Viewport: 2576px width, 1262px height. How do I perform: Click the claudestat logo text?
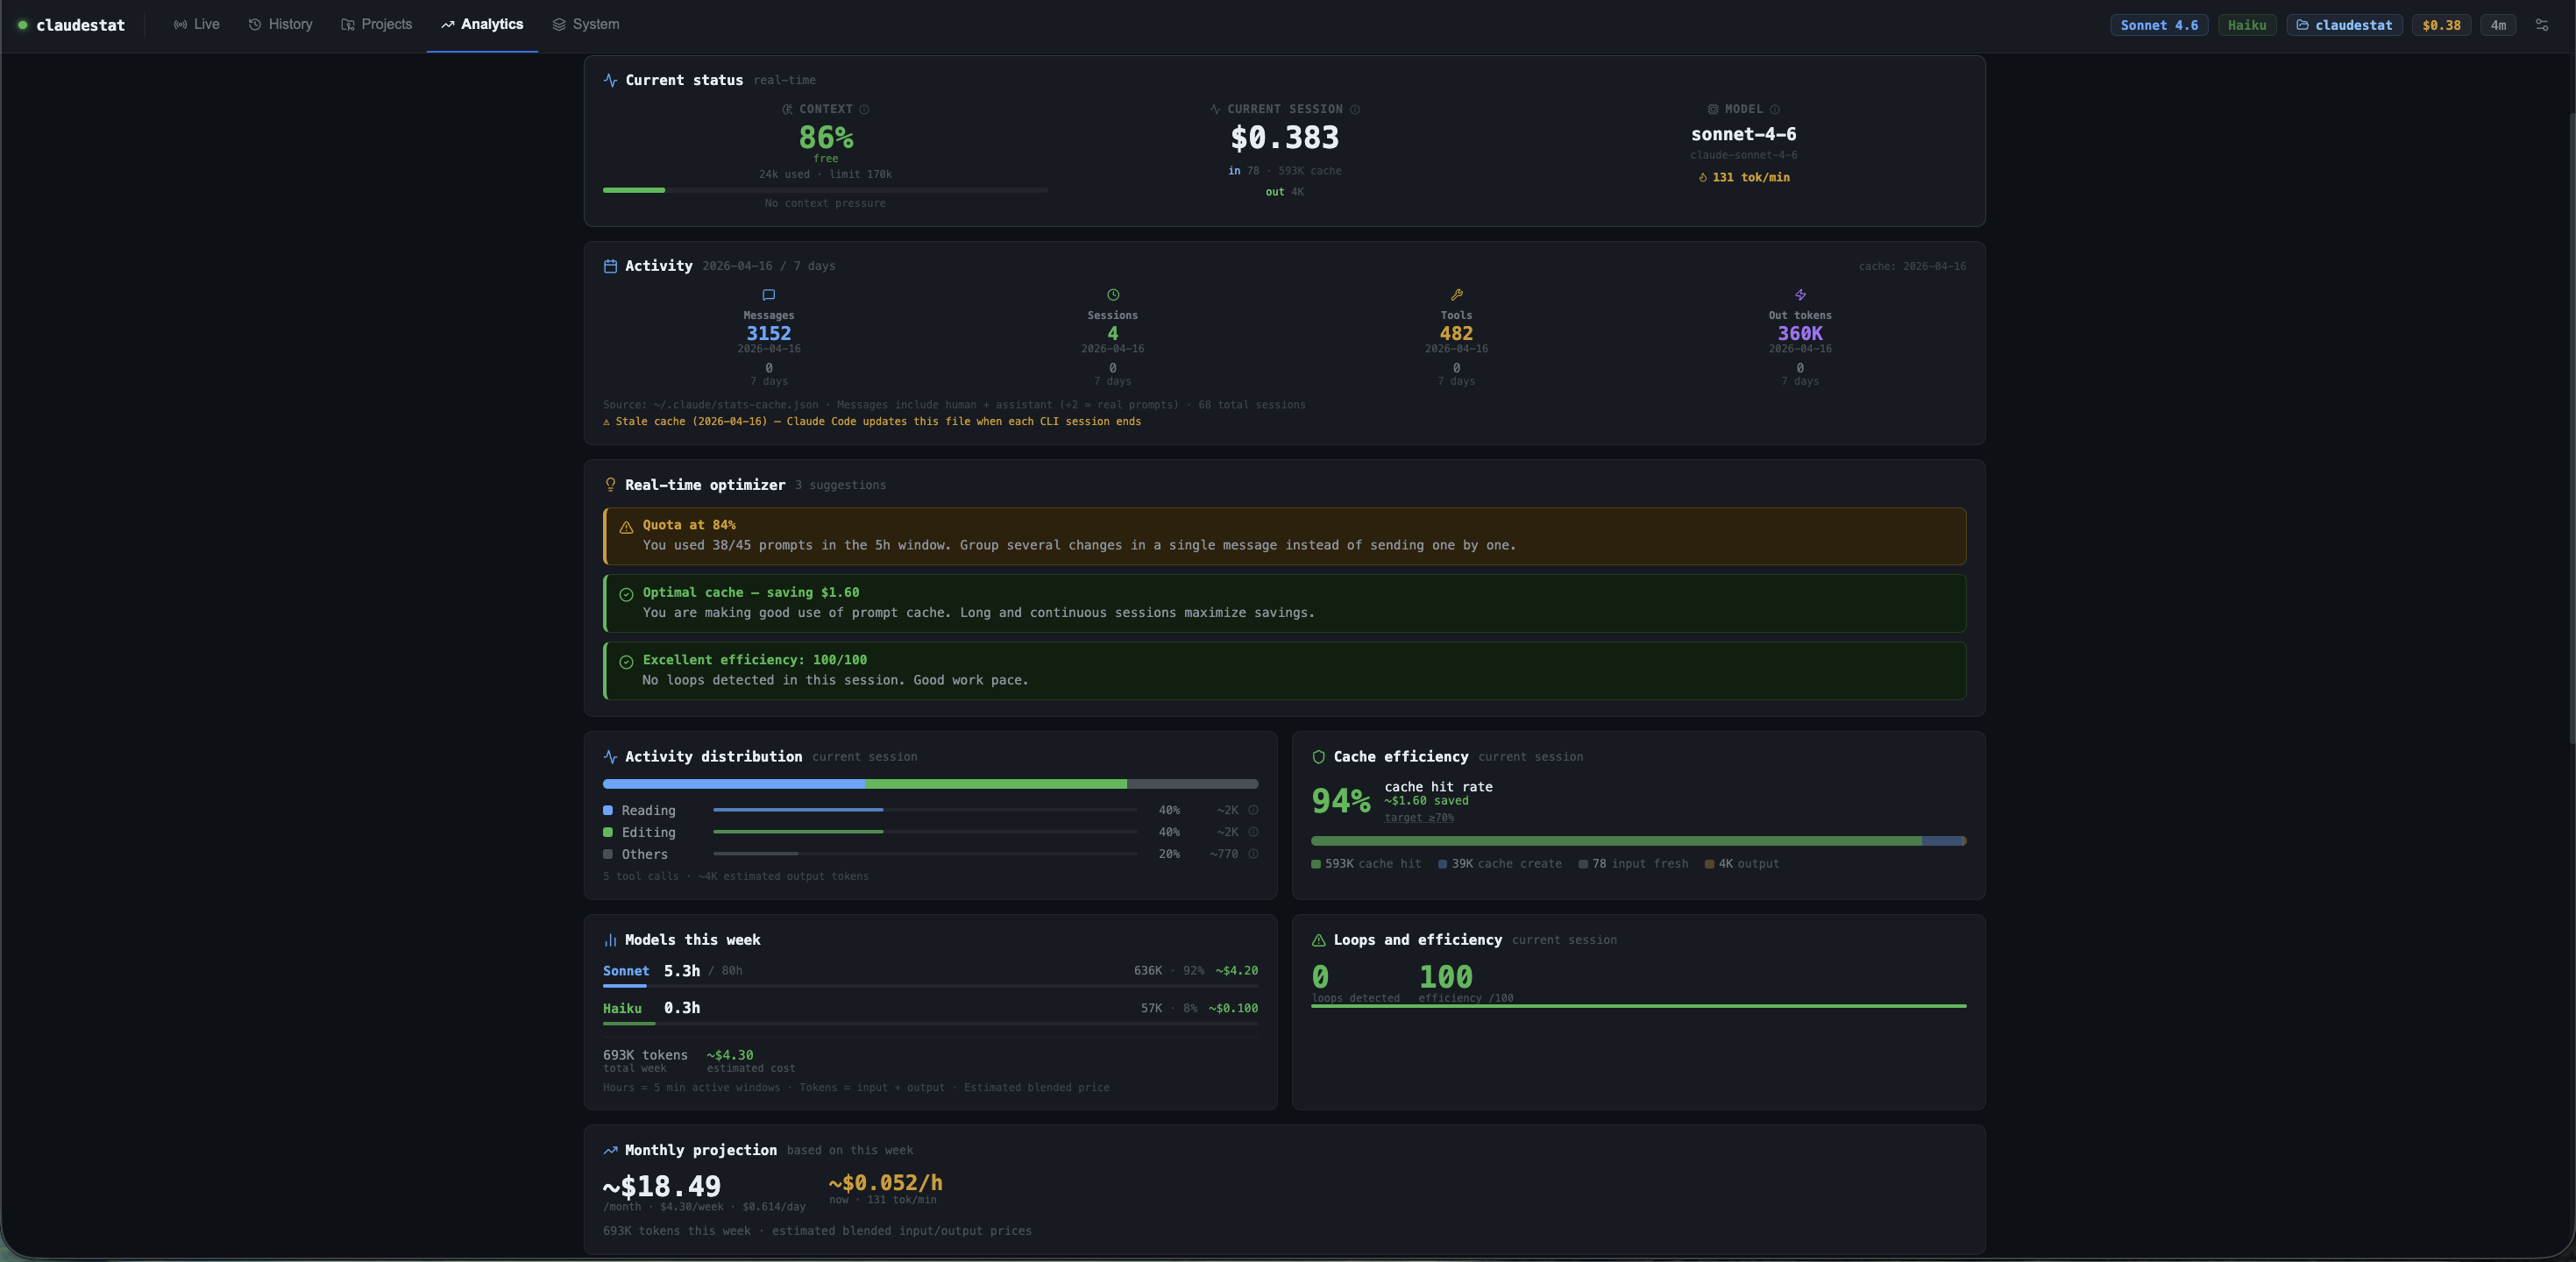(81, 25)
